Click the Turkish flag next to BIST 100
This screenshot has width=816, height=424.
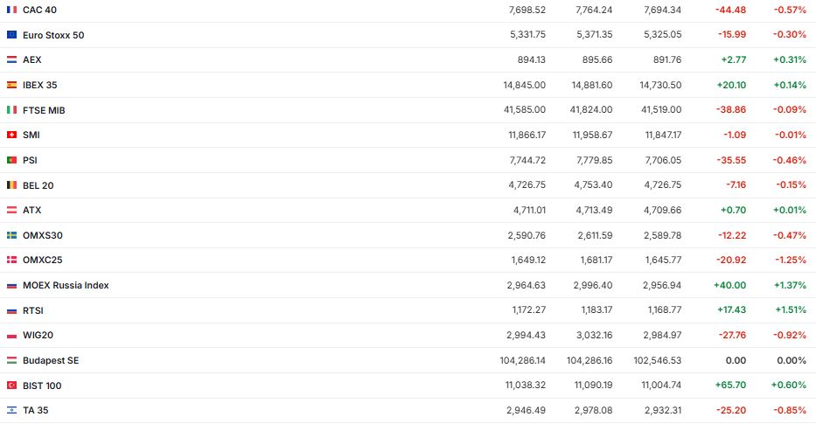pos(11,386)
